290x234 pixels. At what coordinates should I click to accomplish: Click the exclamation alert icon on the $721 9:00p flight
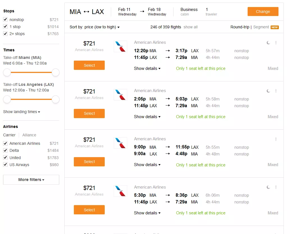pos(275,138)
